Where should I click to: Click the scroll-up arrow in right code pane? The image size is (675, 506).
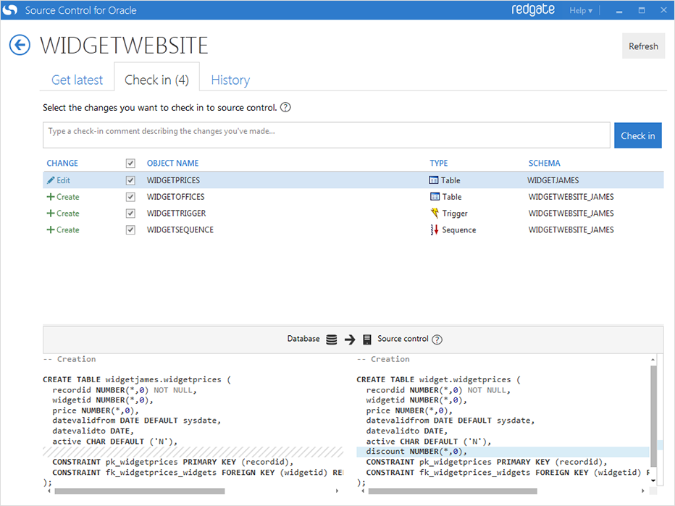[x=653, y=359]
